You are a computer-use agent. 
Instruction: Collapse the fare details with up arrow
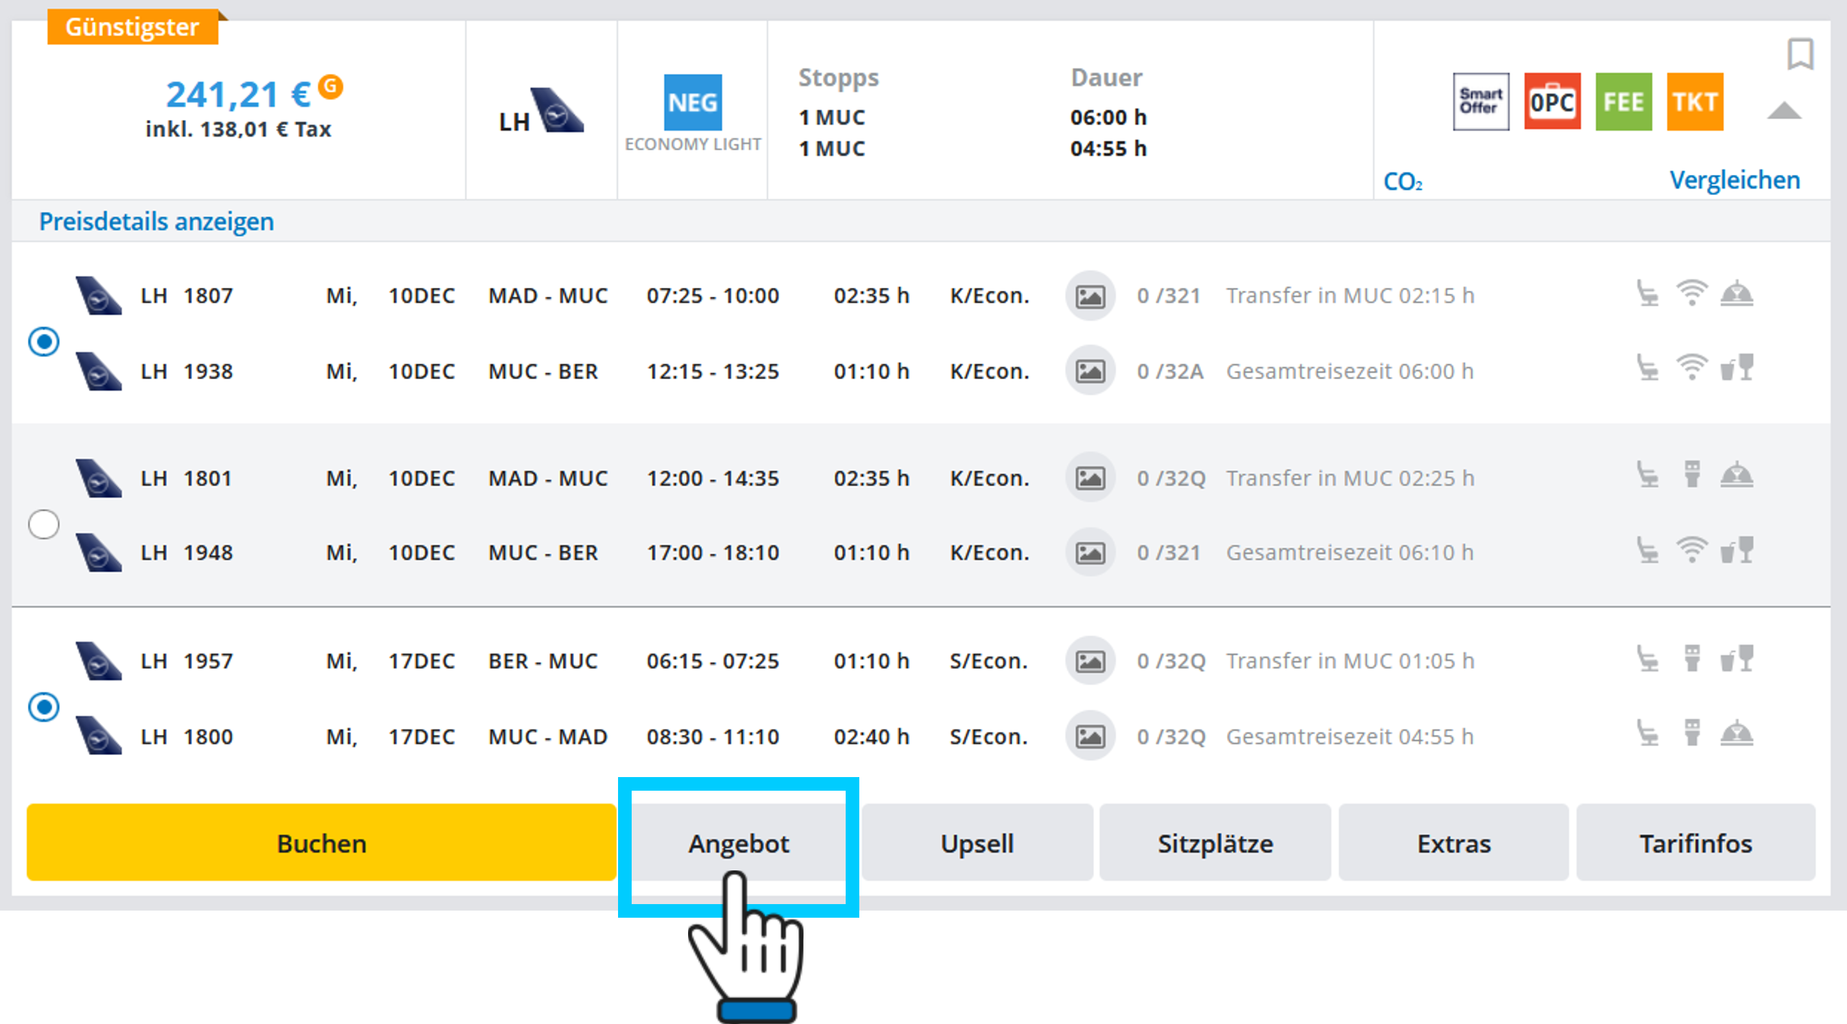click(1784, 111)
